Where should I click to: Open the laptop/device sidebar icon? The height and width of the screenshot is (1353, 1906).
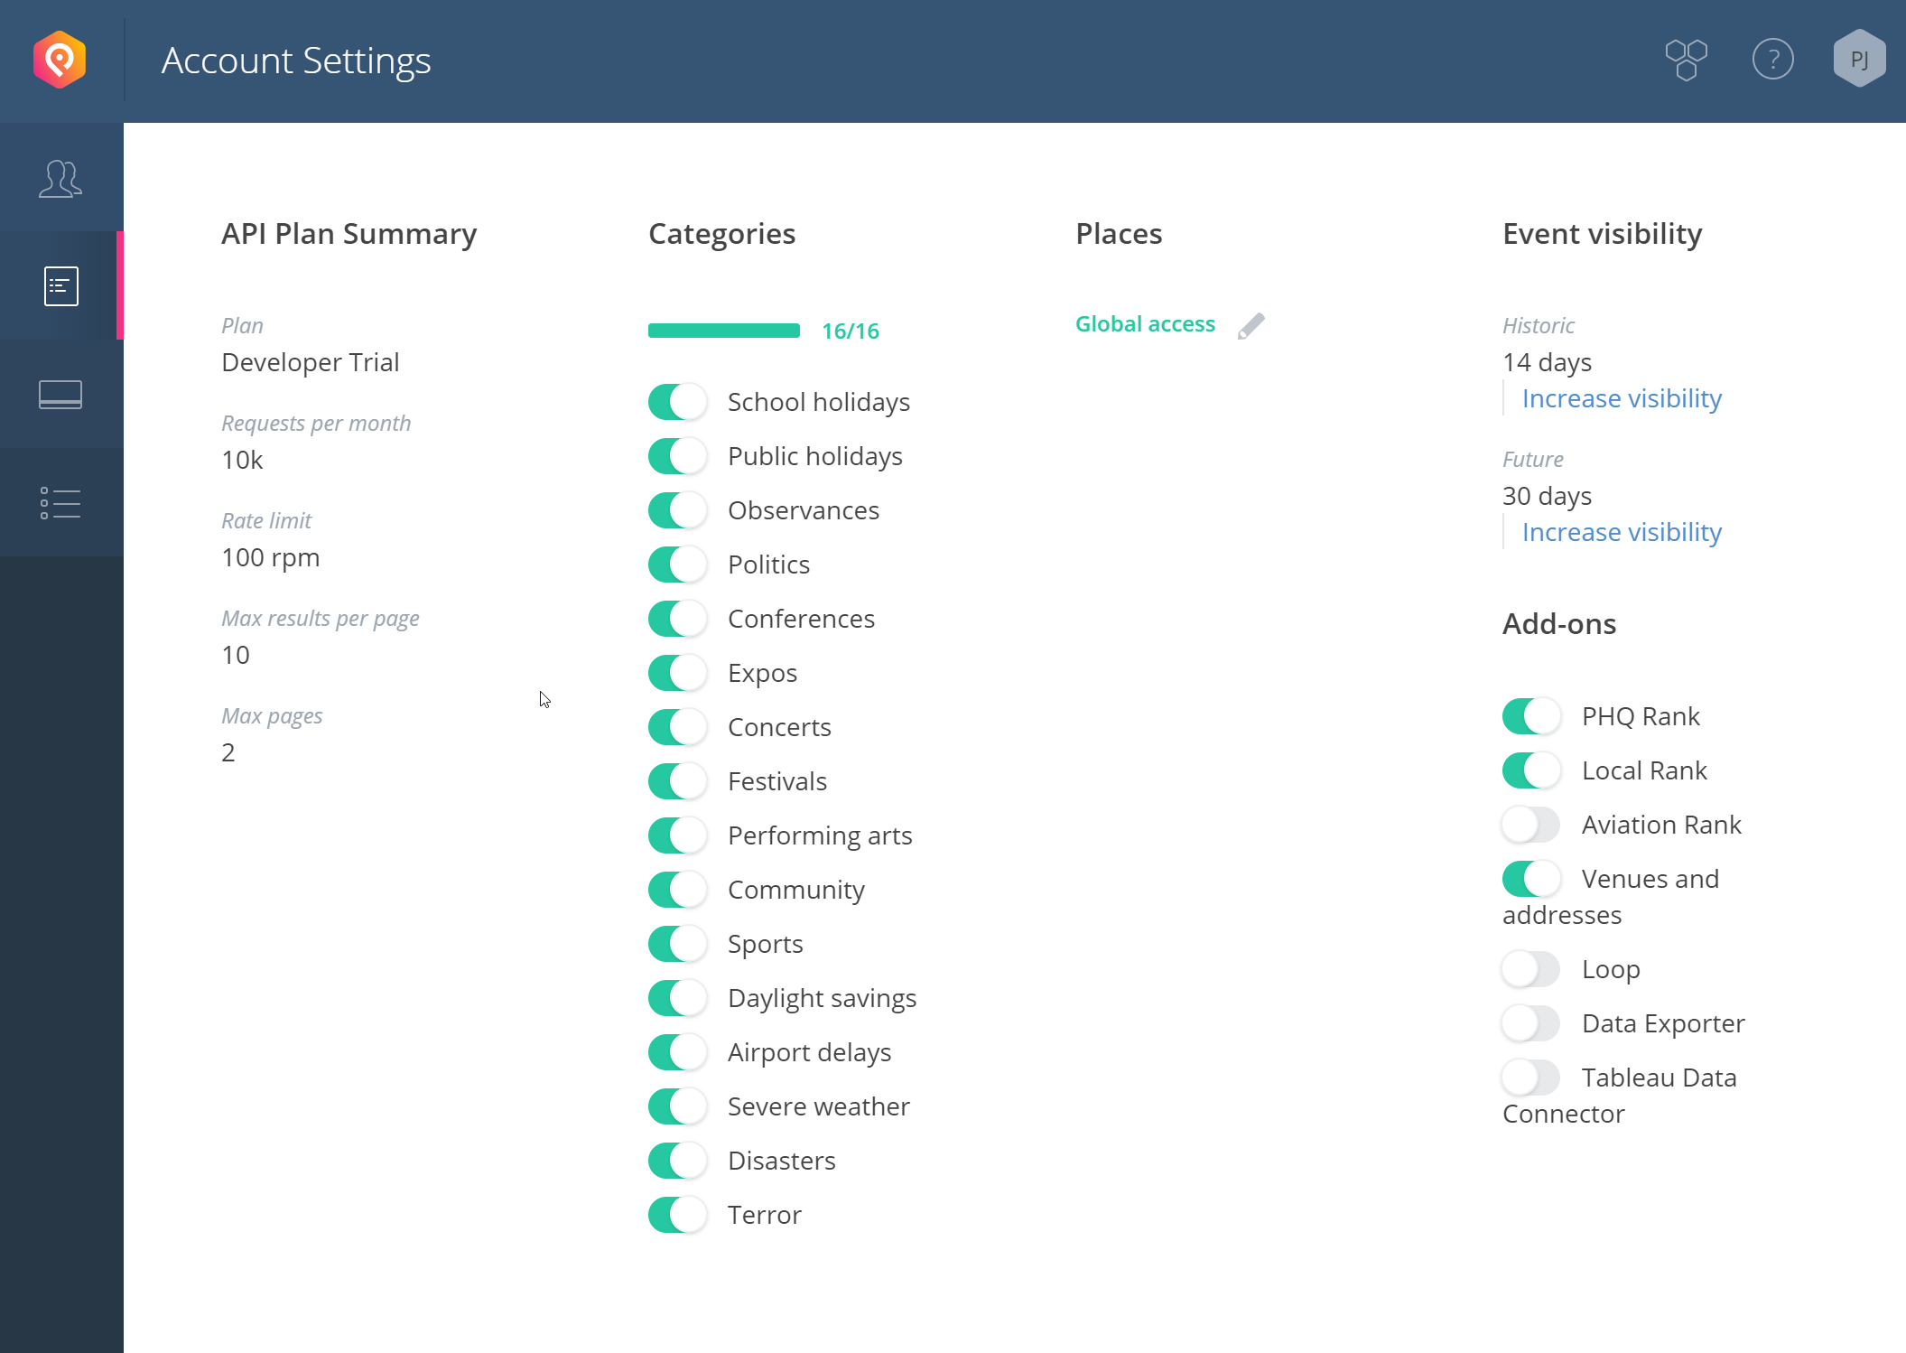[x=60, y=395]
